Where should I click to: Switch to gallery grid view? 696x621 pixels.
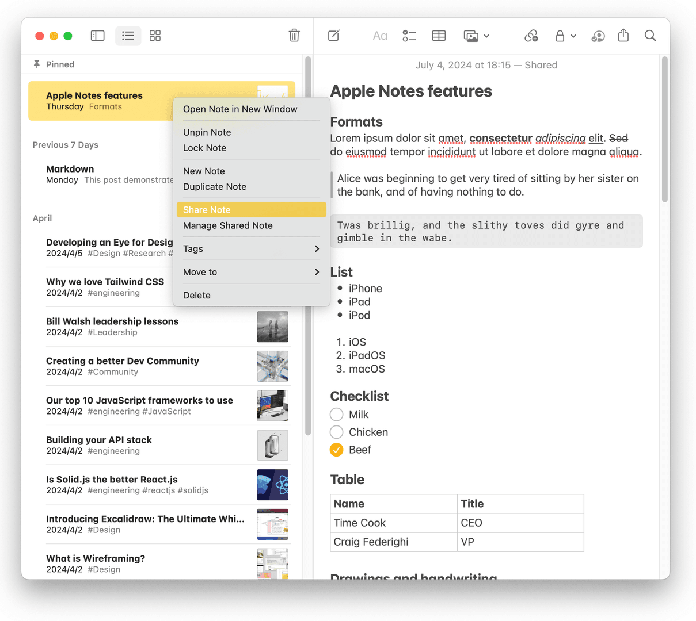[x=155, y=36]
